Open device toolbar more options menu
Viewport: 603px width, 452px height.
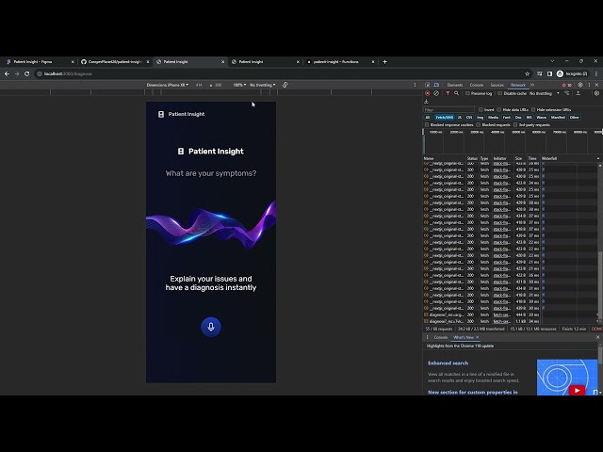(415, 85)
